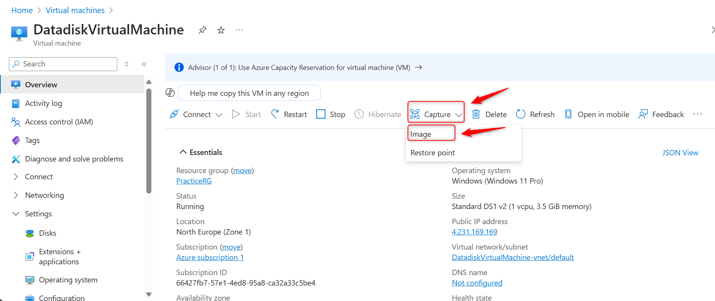Click the DatadiskVirtualMachine-vnet/default link
The height and width of the screenshot is (301, 715).
(513, 257)
